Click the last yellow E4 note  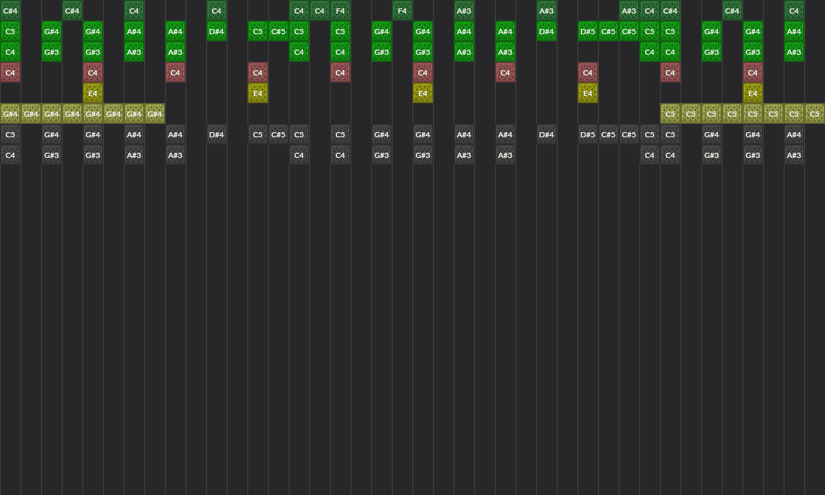(753, 93)
